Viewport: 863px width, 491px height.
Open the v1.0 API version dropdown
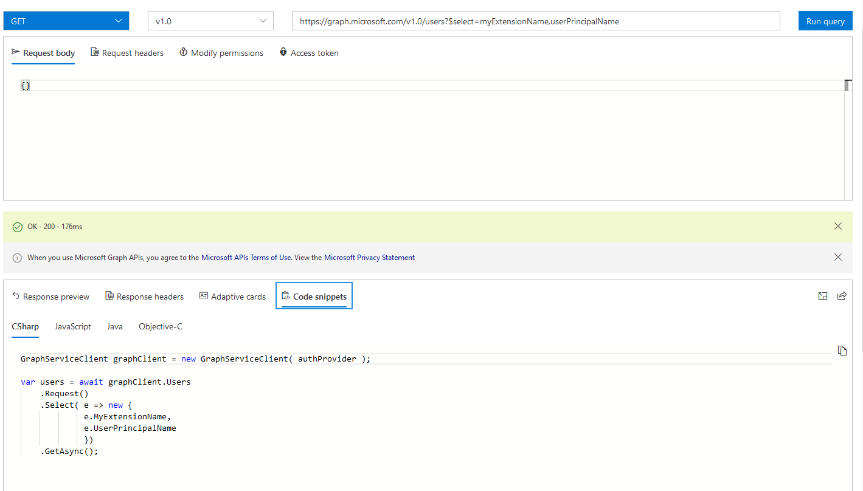point(210,20)
